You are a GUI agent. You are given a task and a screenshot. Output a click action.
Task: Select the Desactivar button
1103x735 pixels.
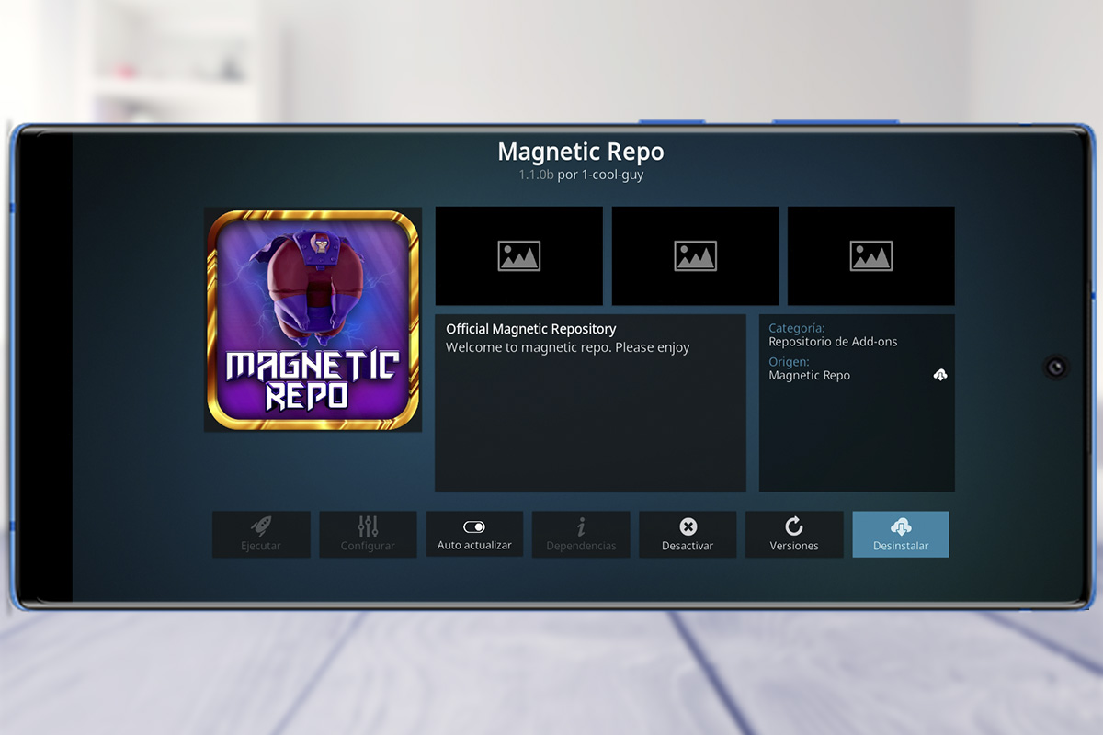(688, 534)
